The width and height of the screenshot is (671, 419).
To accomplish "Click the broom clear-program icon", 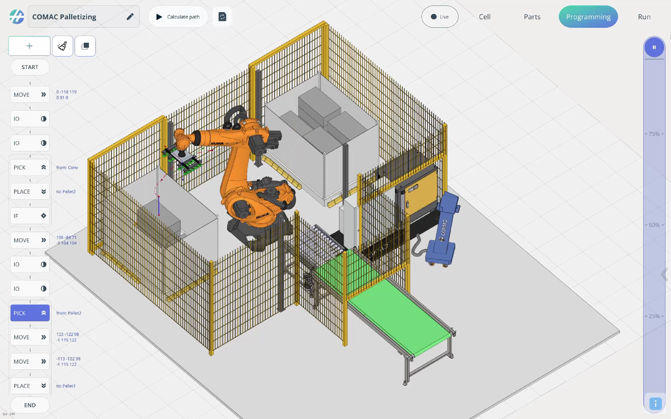I will click(62, 46).
